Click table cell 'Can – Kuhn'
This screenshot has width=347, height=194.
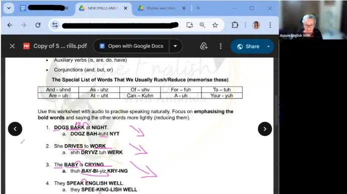coord(140,95)
